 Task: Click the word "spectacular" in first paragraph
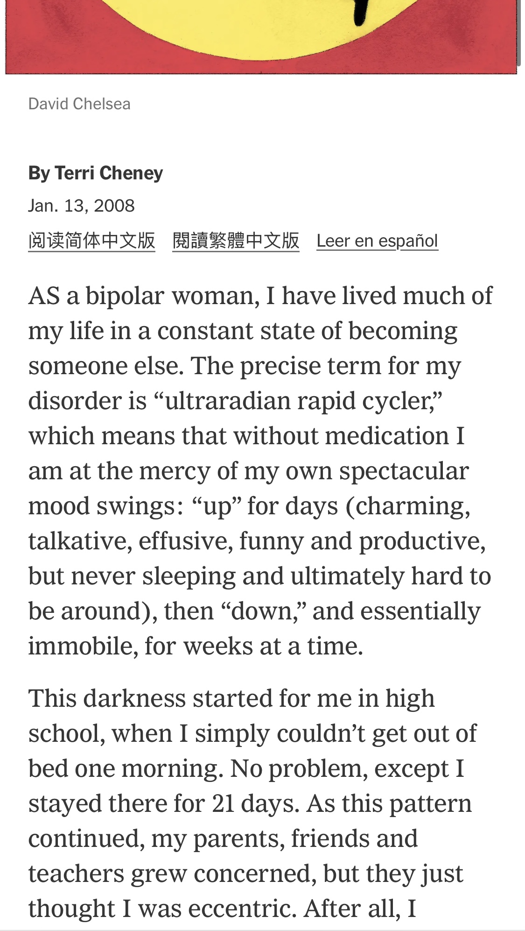click(404, 471)
